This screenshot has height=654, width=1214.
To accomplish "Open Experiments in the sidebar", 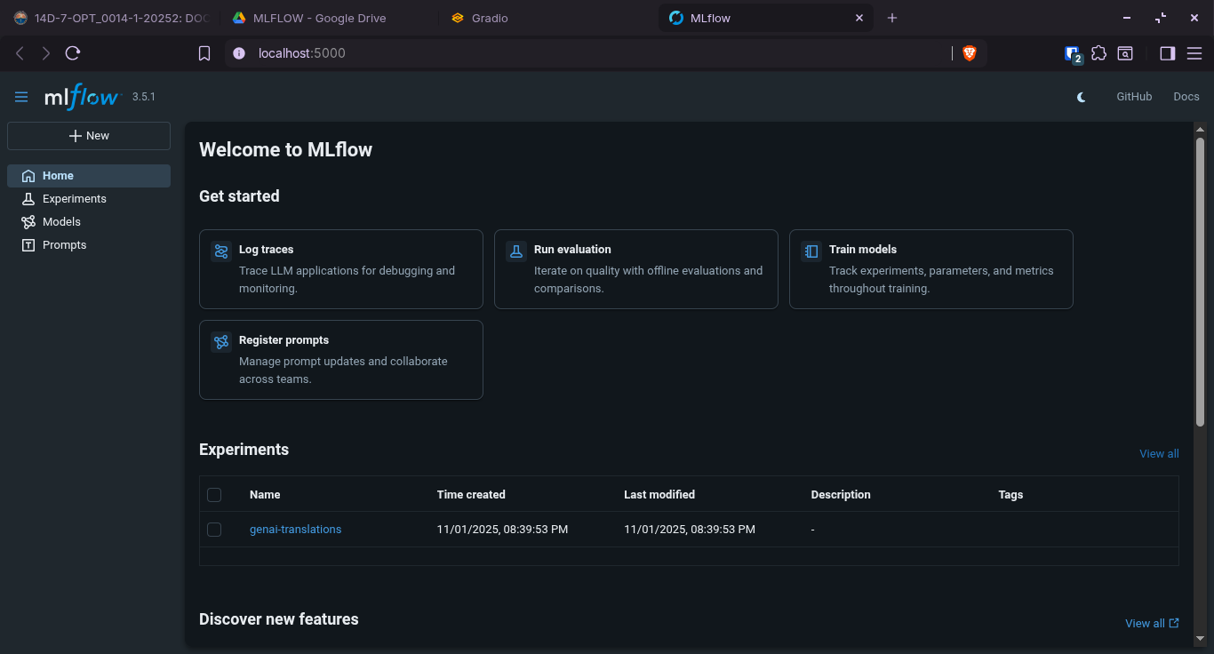I will (x=89, y=199).
